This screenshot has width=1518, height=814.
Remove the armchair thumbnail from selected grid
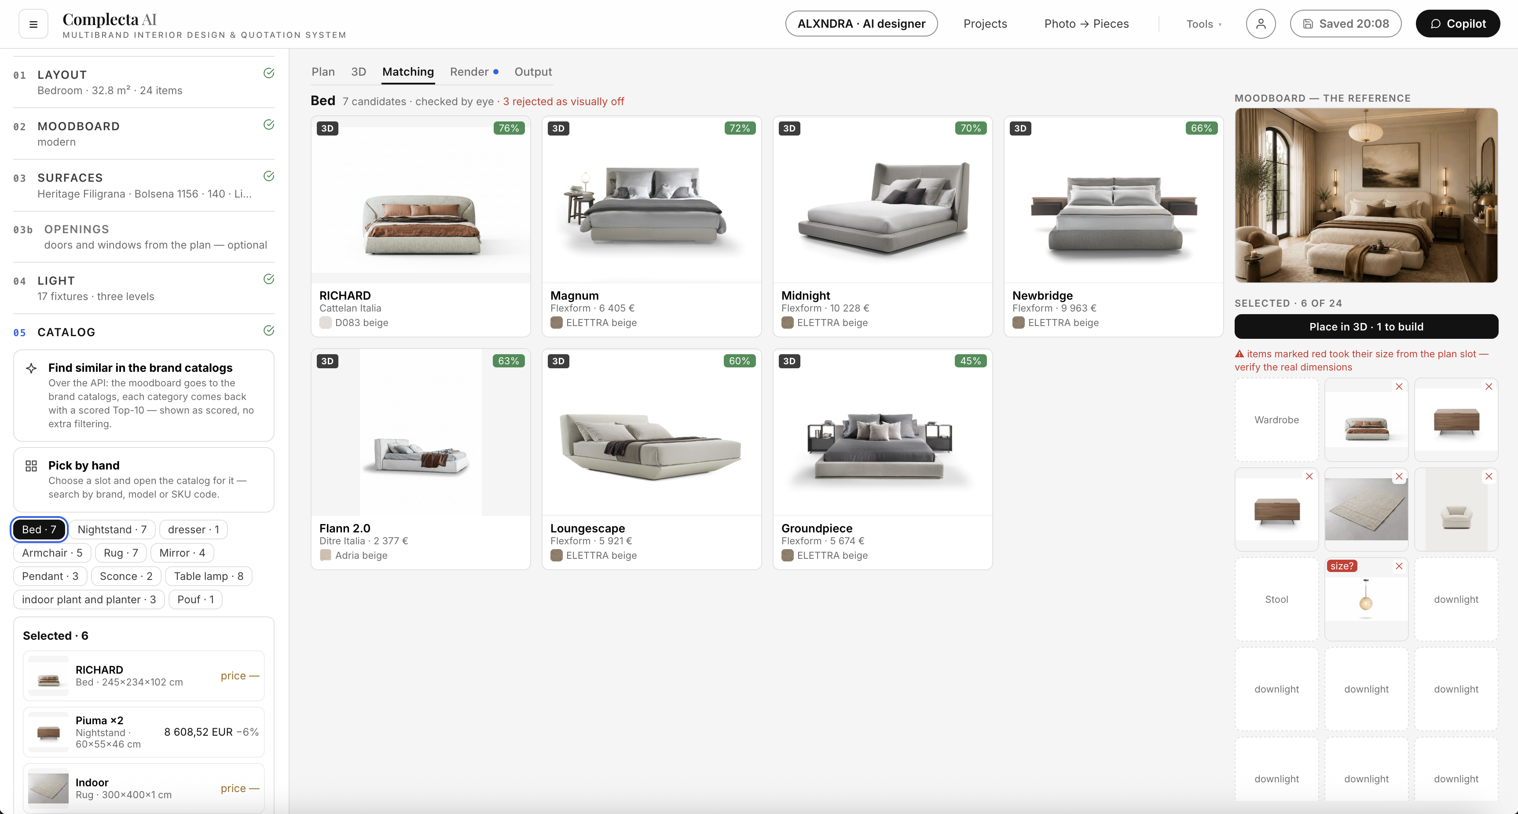[x=1489, y=476]
